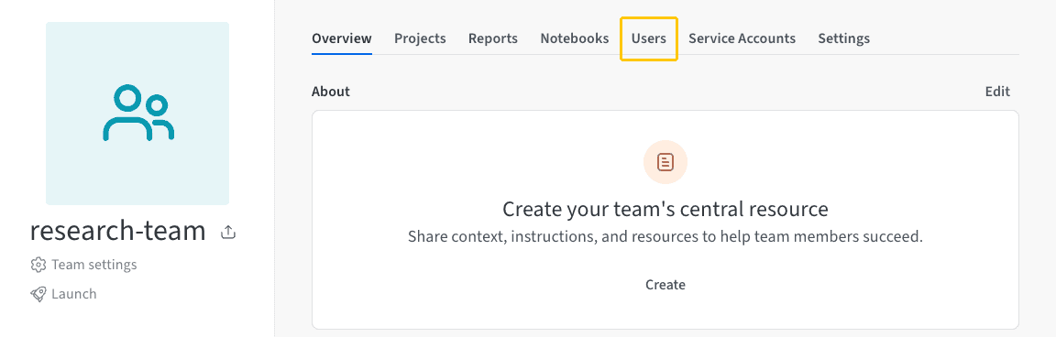Click the Launch link
The width and height of the screenshot is (1056, 337).
click(74, 294)
